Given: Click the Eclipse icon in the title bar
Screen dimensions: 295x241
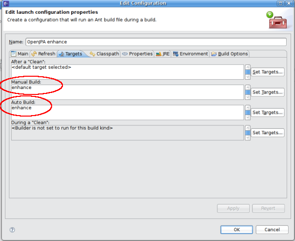Looking at the screenshot, I should pos(4,3).
